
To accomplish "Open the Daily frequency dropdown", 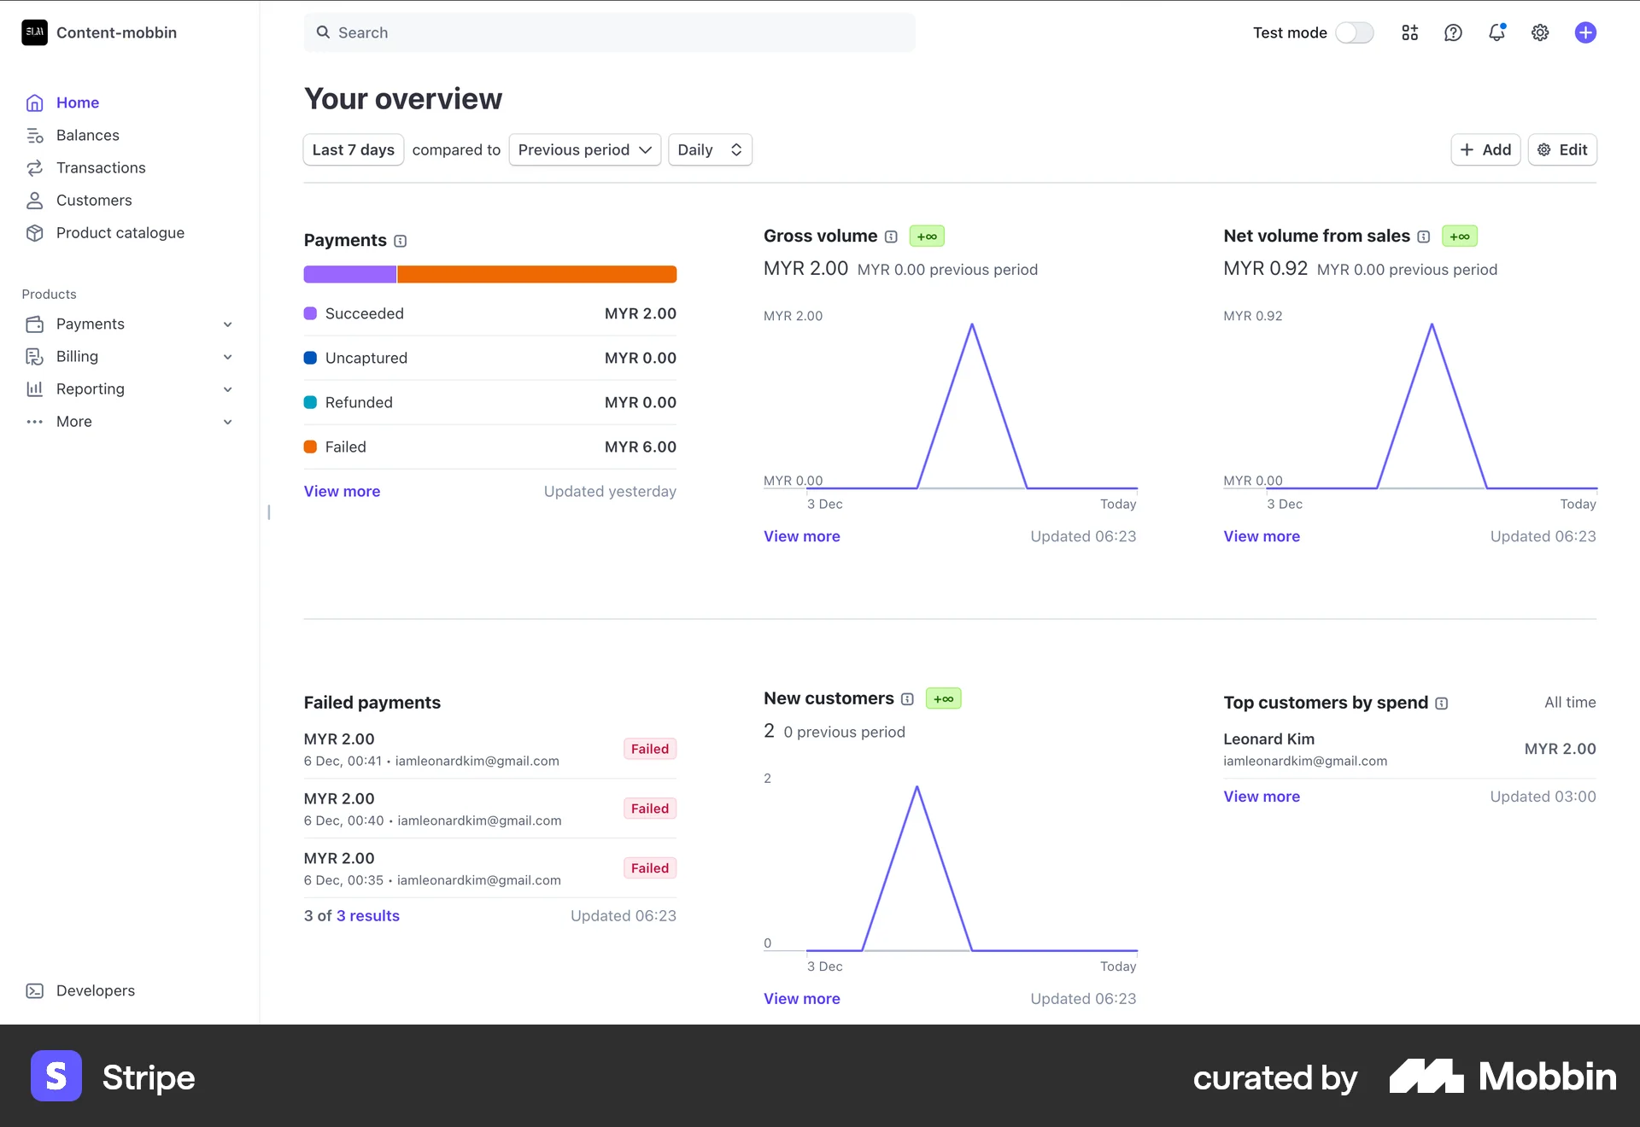I will pos(709,149).
